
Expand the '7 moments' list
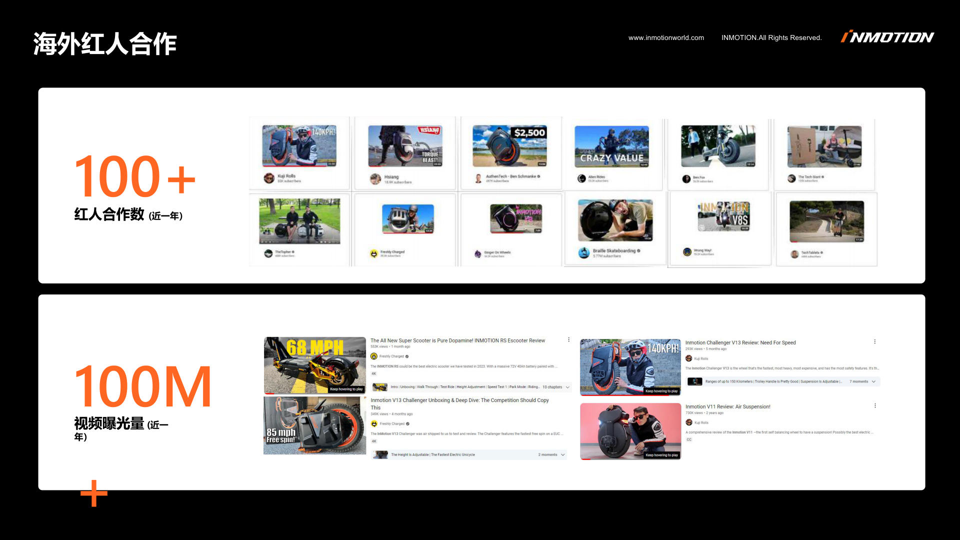(862, 381)
